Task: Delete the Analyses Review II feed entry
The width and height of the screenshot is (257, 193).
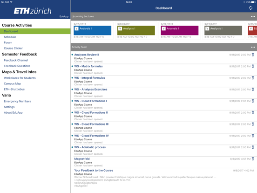Action: tap(253, 55)
